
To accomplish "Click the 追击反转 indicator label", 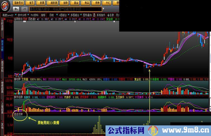I will pyautogui.click(x=19, y=114).
